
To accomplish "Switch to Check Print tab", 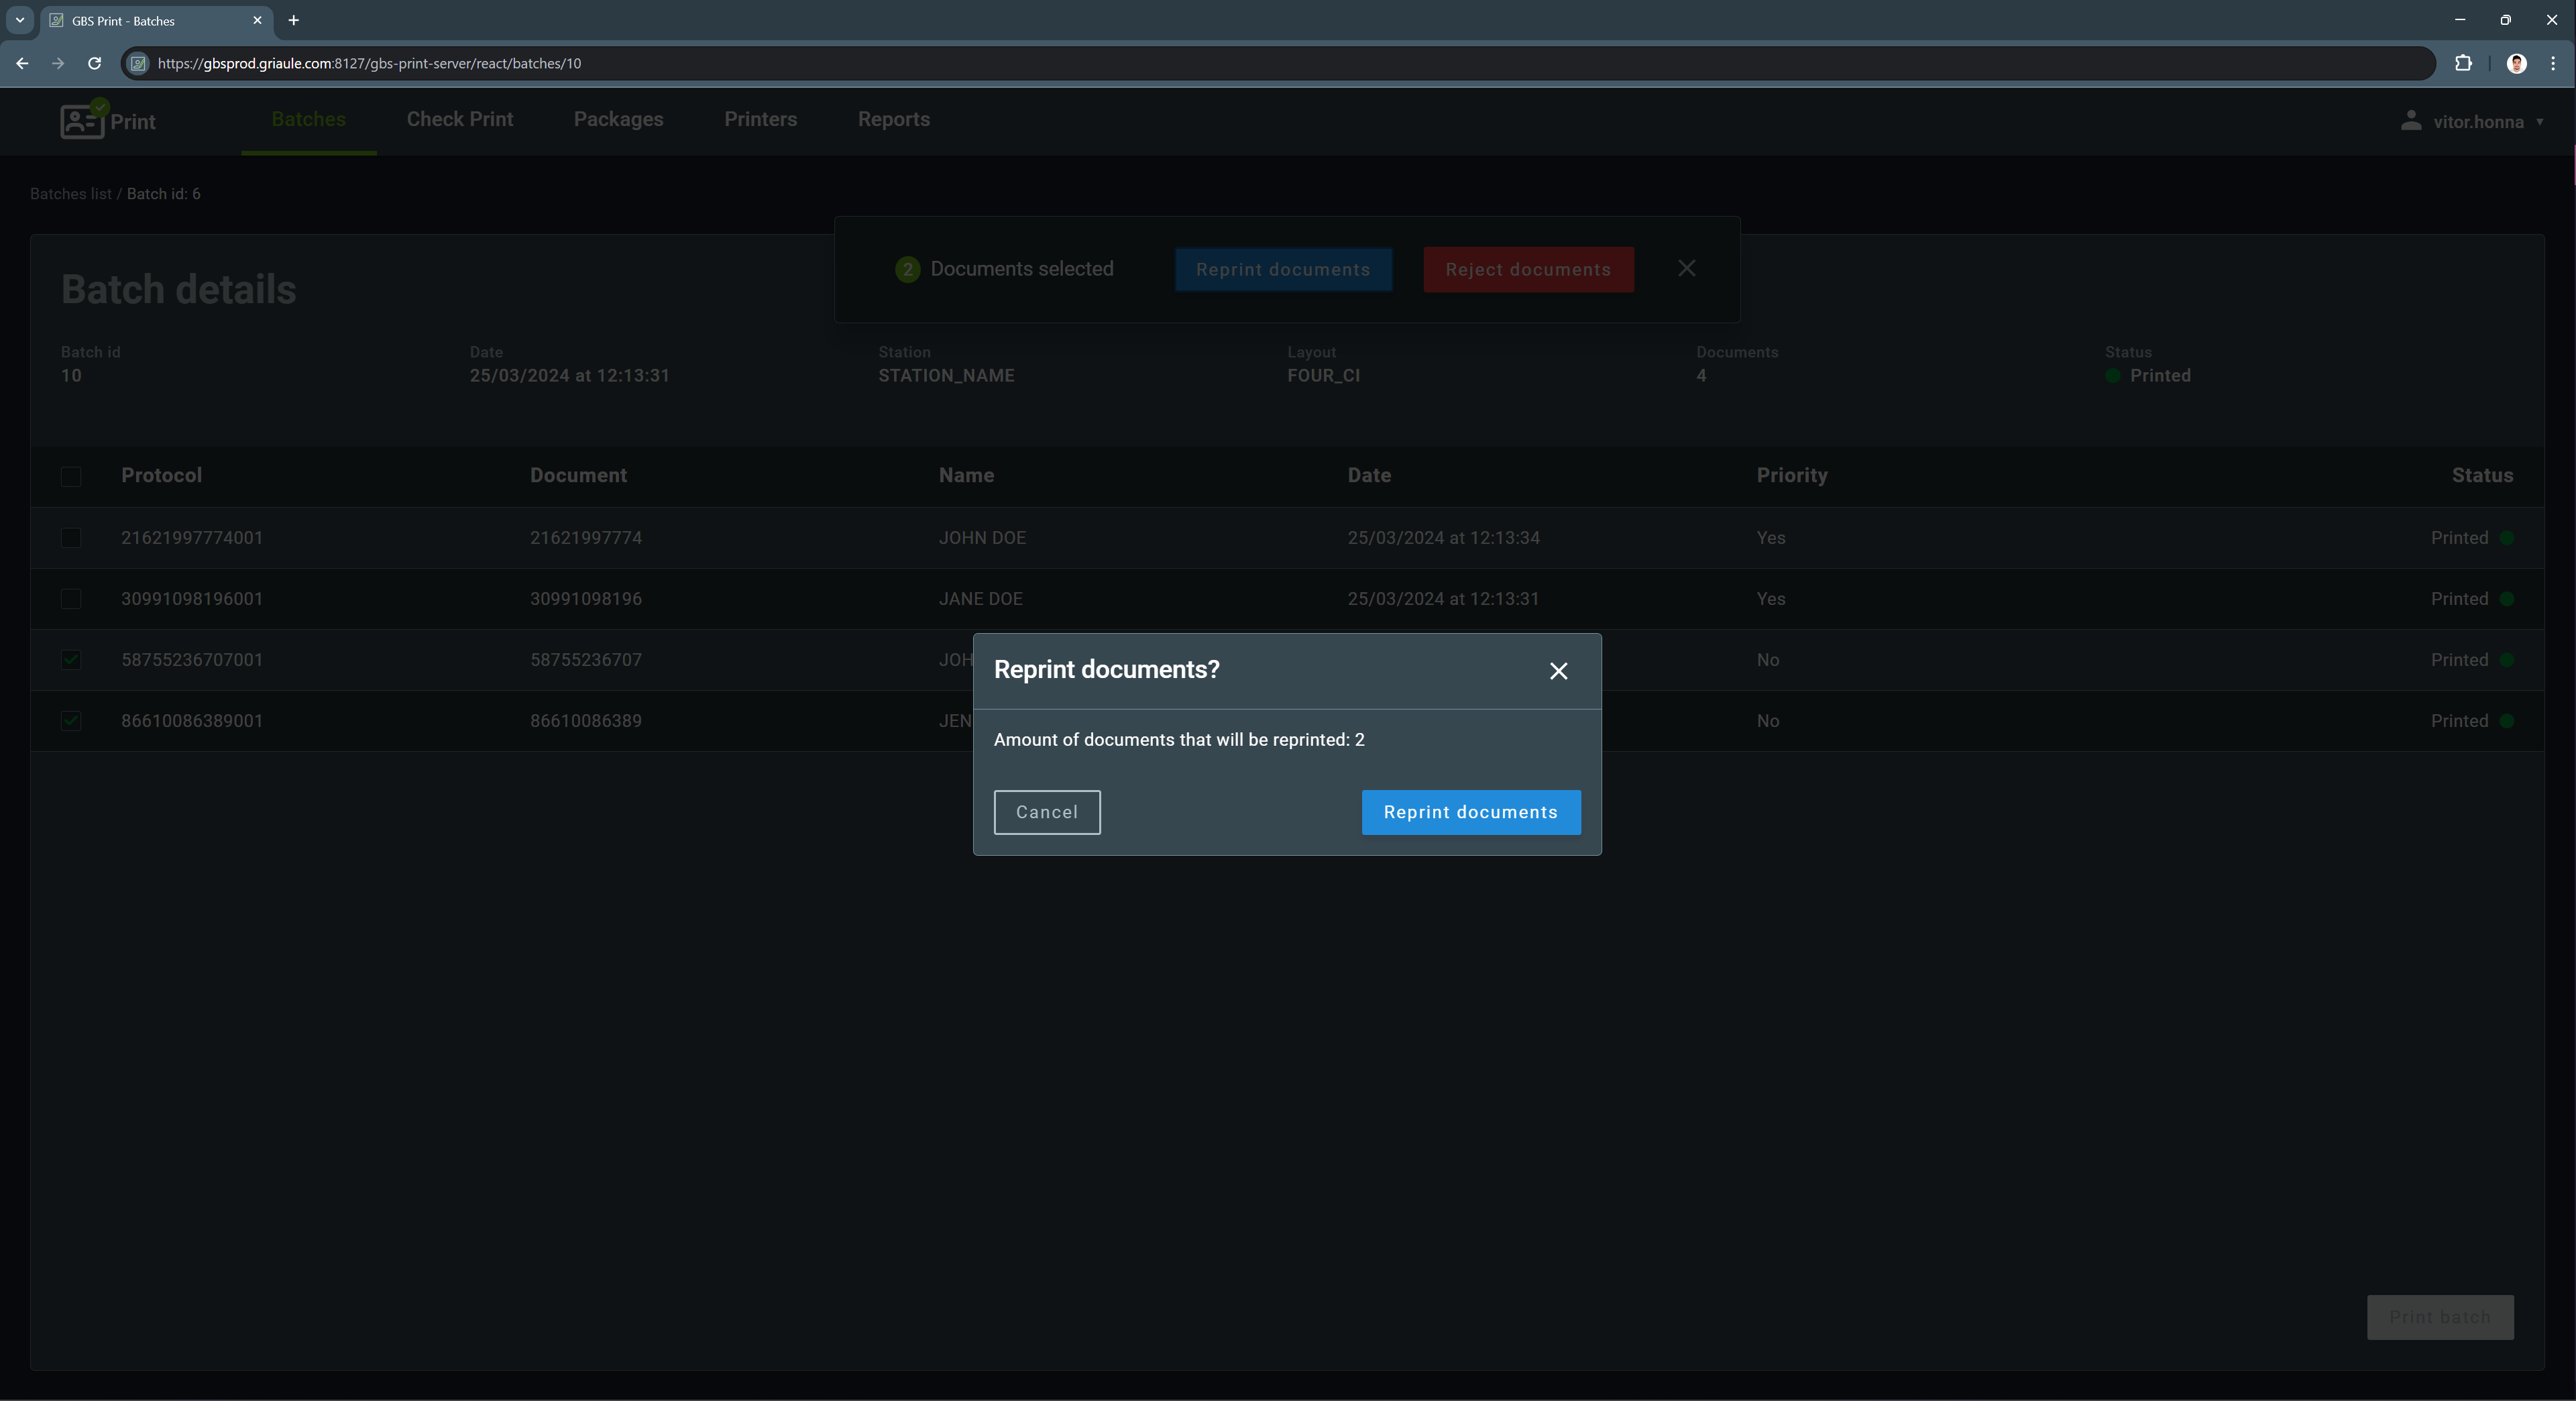I will 460,119.
